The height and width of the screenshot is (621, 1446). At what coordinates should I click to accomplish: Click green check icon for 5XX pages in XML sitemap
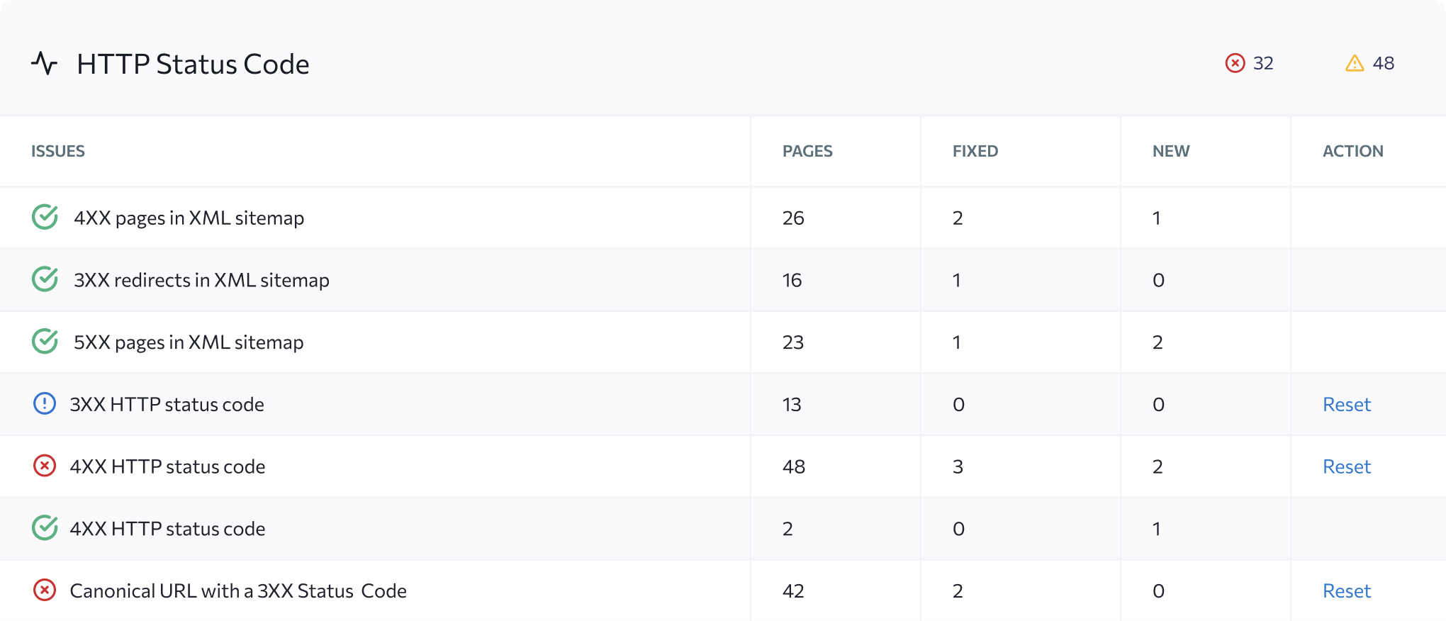pyautogui.click(x=45, y=342)
